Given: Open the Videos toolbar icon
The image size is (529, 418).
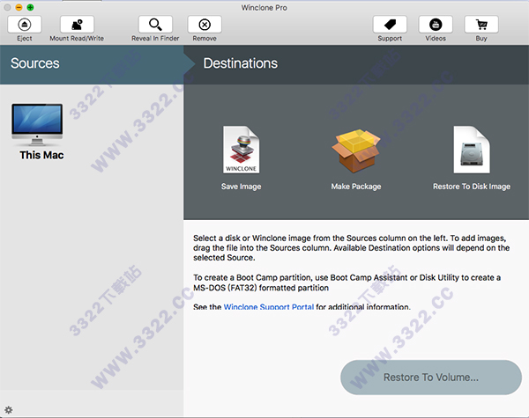Looking at the screenshot, I should [x=436, y=25].
